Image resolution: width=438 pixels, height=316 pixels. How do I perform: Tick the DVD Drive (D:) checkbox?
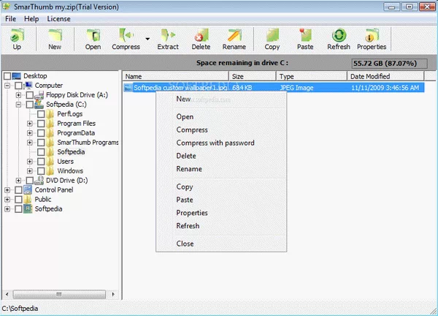tap(30, 181)
